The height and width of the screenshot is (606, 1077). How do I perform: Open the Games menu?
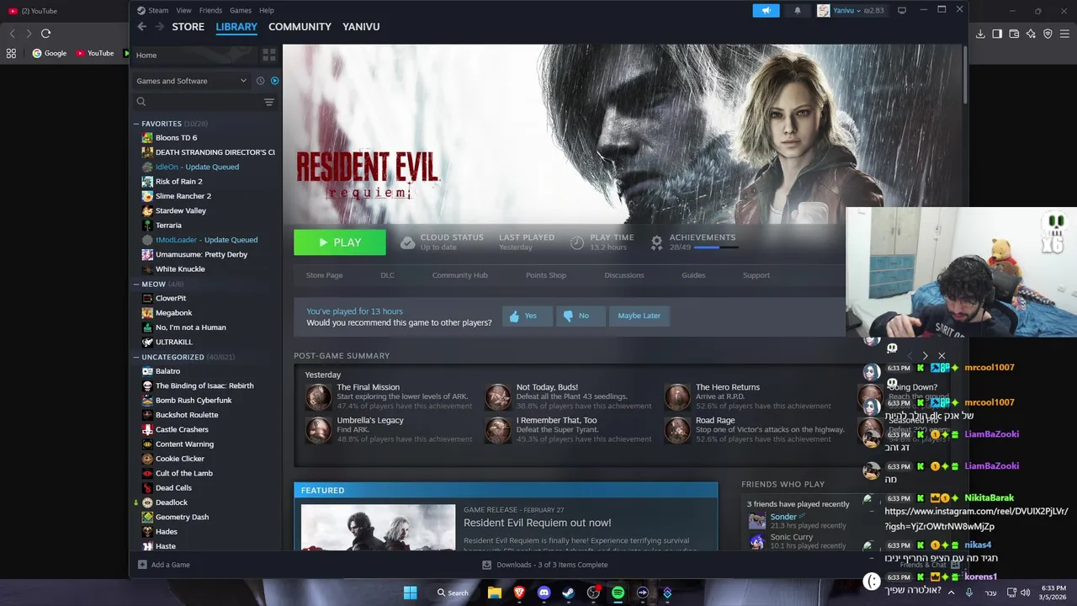[241, 10]
